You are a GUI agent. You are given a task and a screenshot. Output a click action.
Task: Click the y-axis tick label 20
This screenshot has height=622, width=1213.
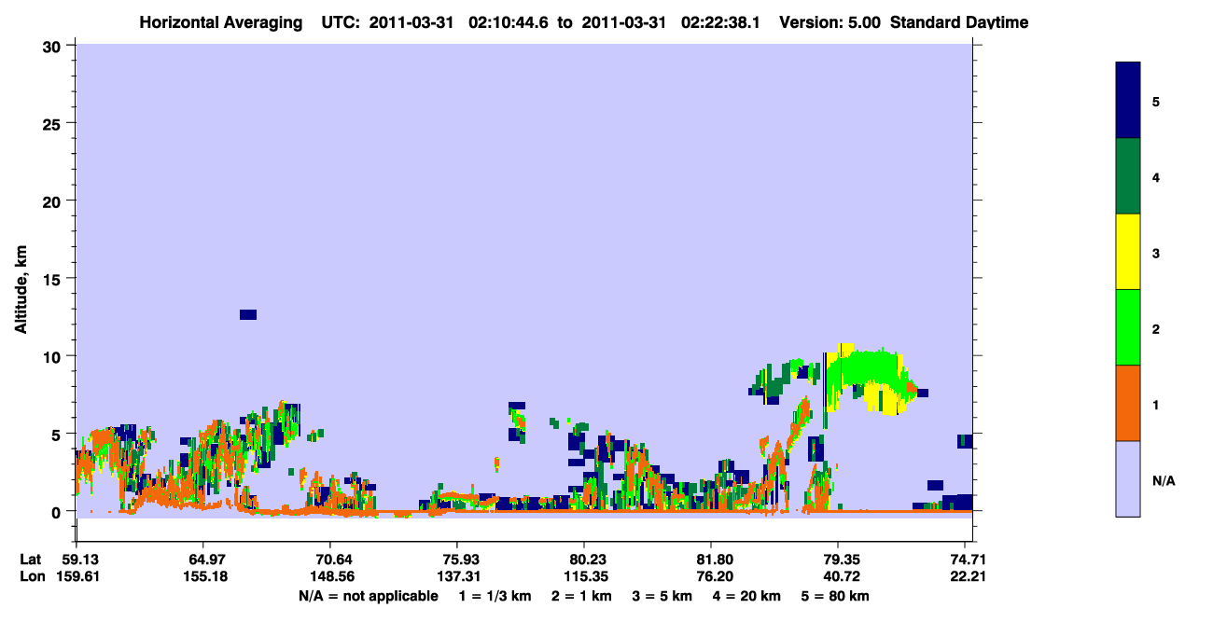pos(54,200)
